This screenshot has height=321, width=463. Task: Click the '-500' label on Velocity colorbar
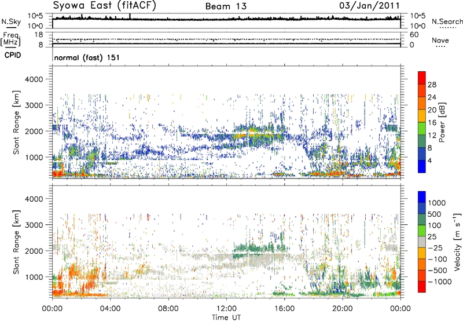pyautogui.click(x=438, y=270)
